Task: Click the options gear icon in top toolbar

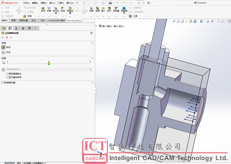Action: pos(148,3)
